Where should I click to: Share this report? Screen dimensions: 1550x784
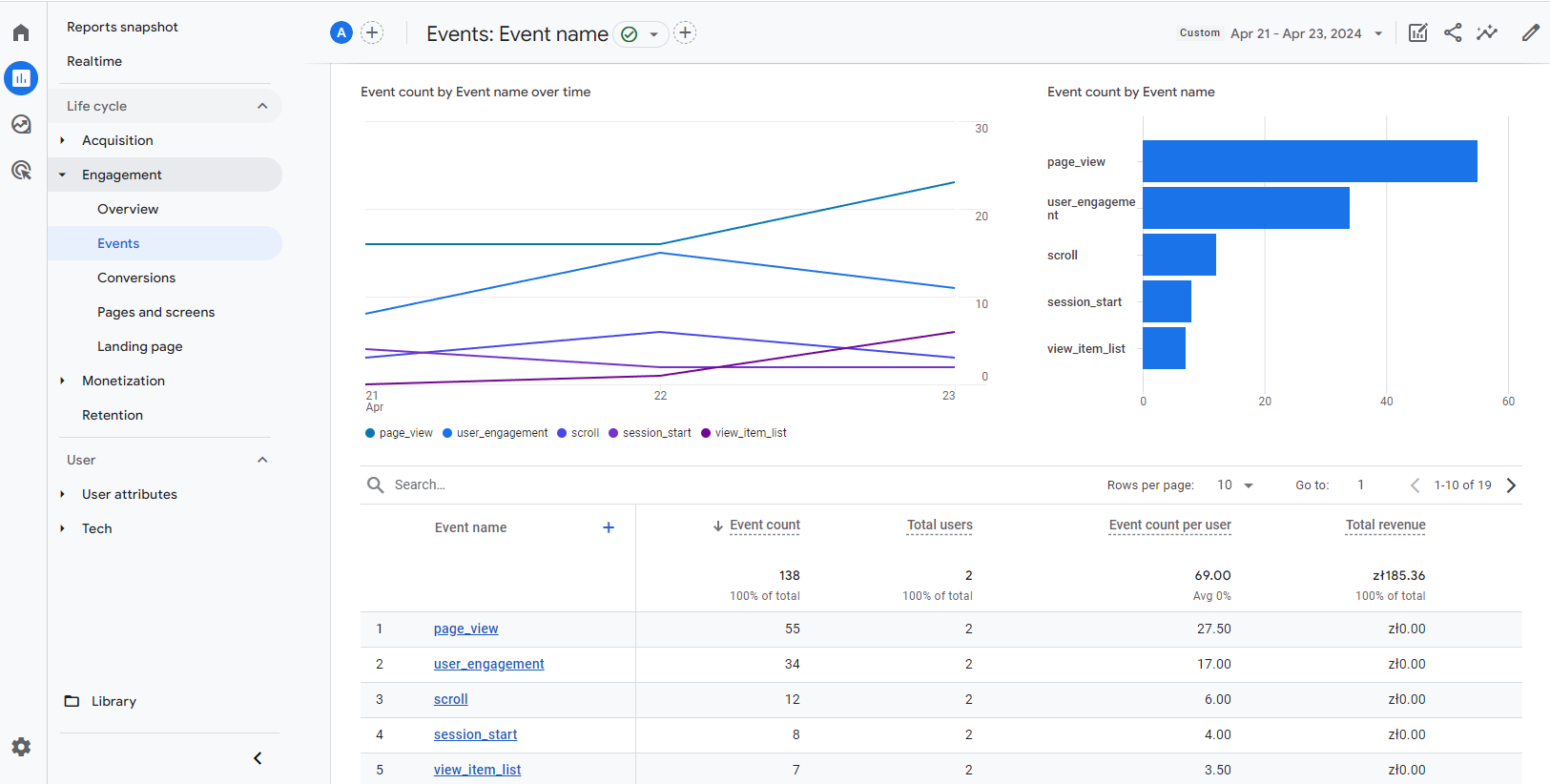(1453, 33)
